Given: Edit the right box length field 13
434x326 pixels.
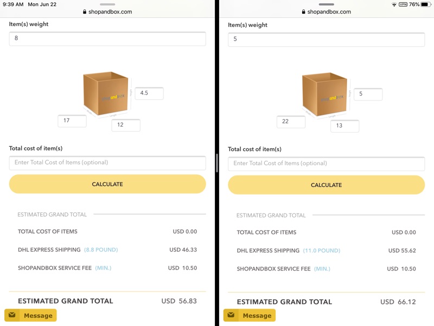Looking at the screenshot, I should (344, 126).
